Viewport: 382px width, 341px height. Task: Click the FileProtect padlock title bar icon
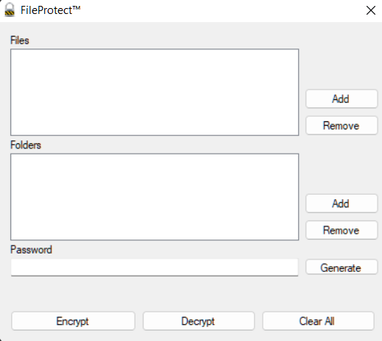coord(10,10)
